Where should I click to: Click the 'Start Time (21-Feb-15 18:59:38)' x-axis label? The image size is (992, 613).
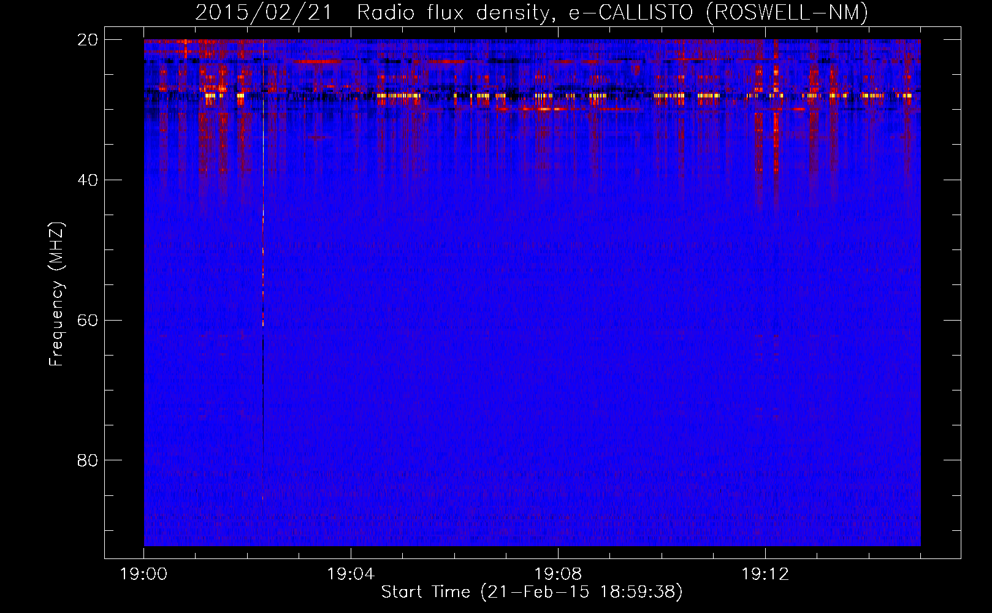tap(532, 592)
